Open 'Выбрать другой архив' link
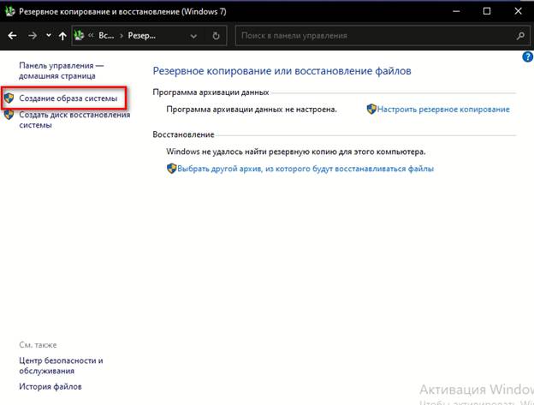 [306, 169]
